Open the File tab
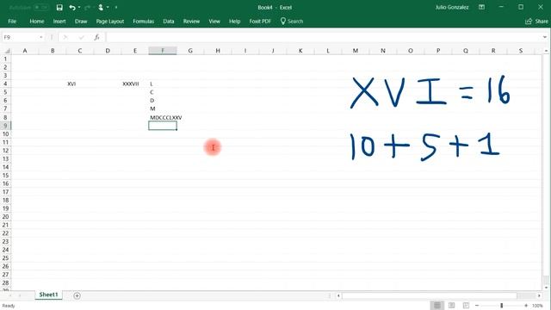 pyautogui.click(x=12, y=21)
